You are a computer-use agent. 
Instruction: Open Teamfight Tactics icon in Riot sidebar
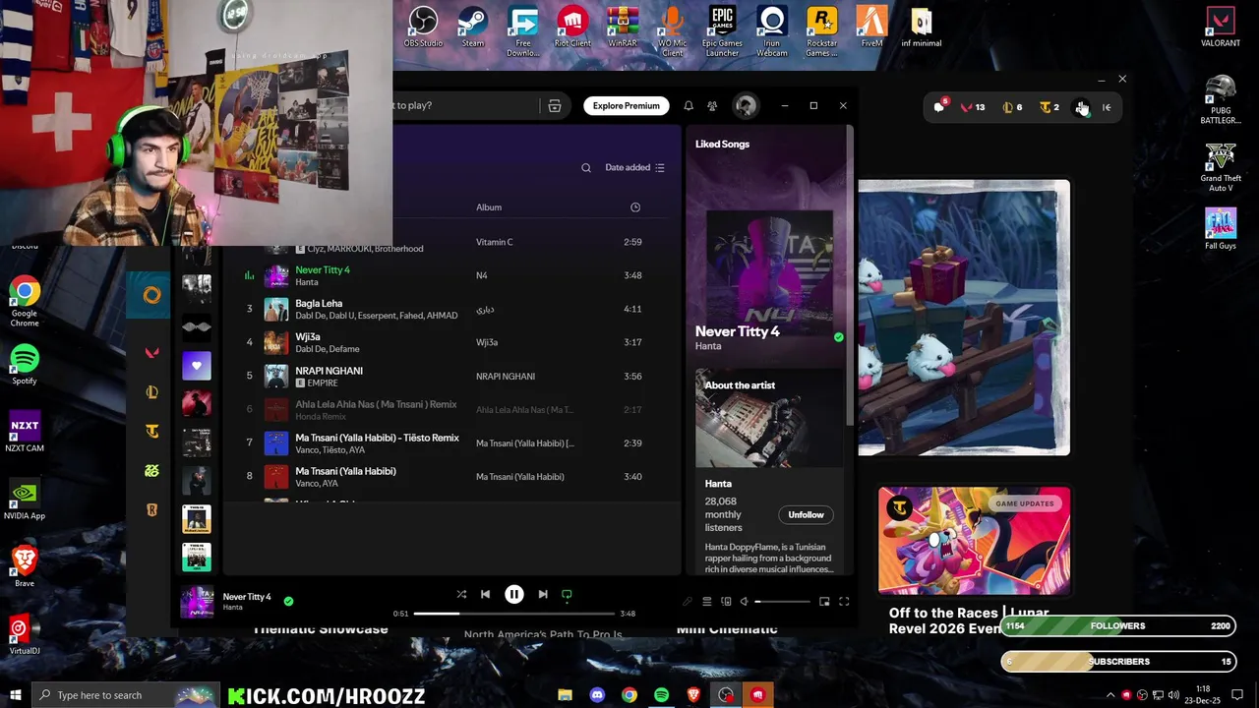[x=151, y=431]
